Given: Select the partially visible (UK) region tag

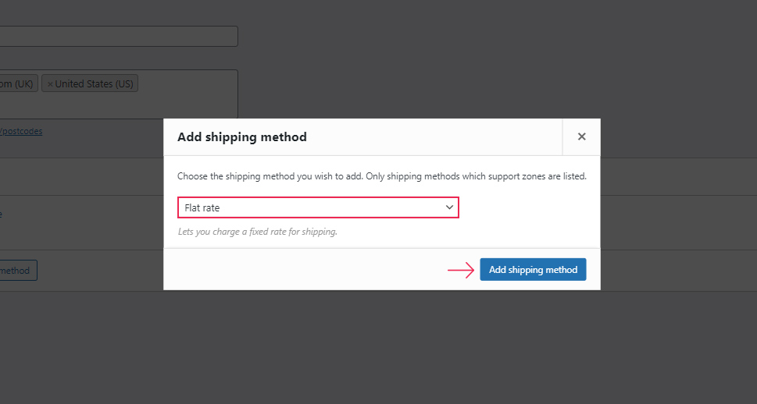Looking at the screenshot, I should click(18, 83).
